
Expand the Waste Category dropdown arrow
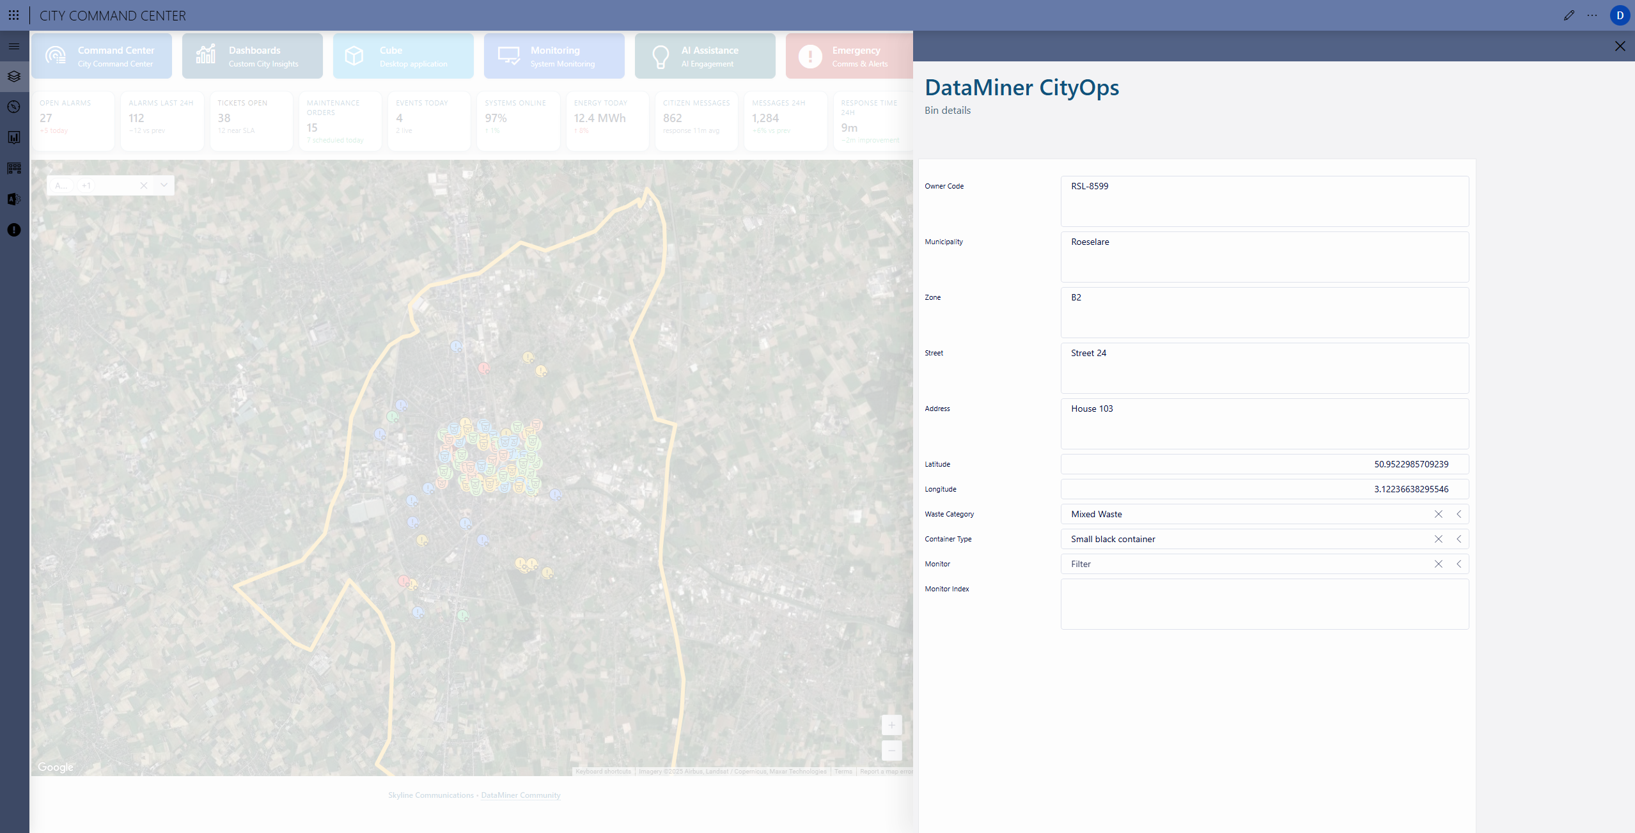[x=1459, y=514]
